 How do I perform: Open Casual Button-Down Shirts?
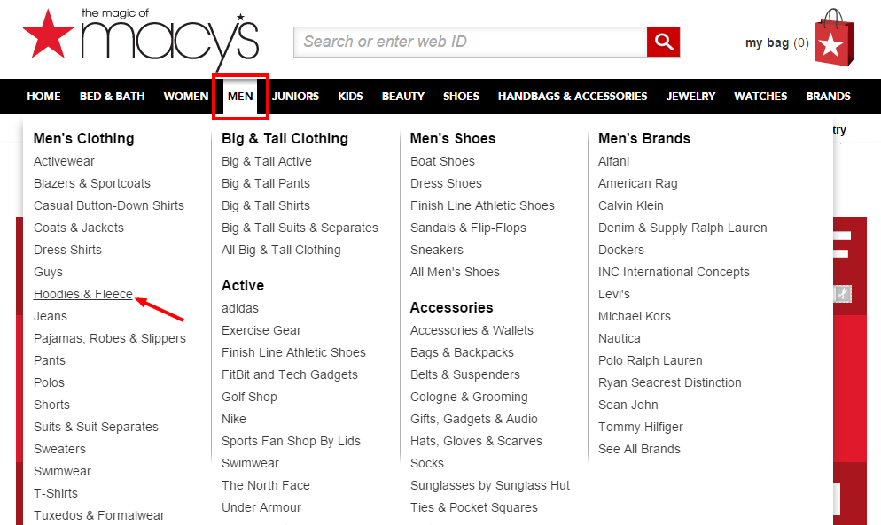pyautogui.click(x=109, y=205)
